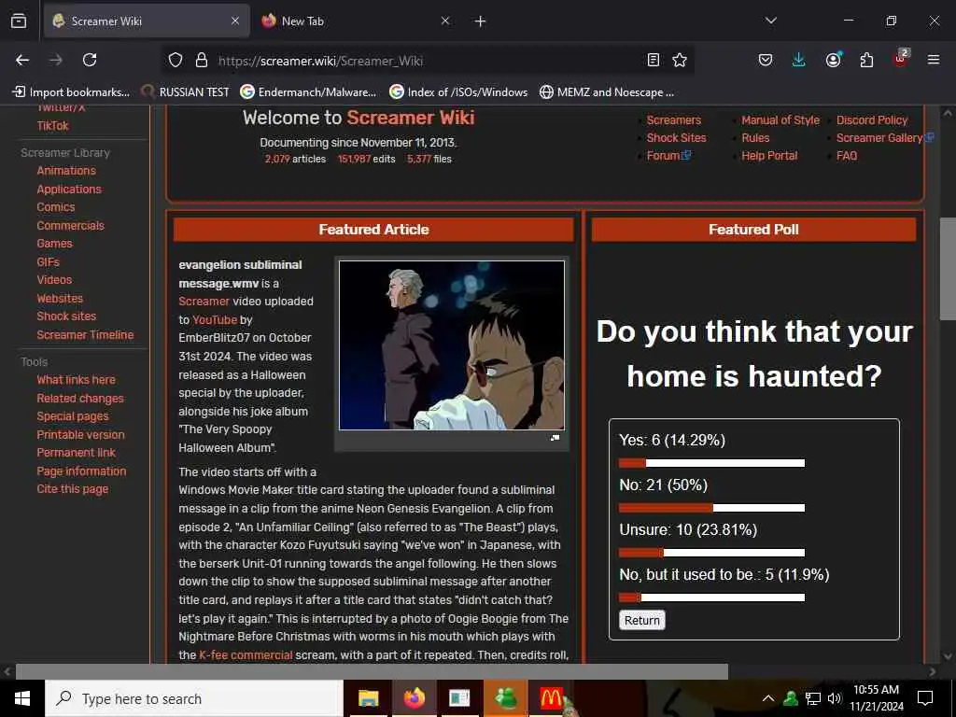Open the GIFs sidebar link
This screenshot has height=717, width=956.
coord(48,261)
